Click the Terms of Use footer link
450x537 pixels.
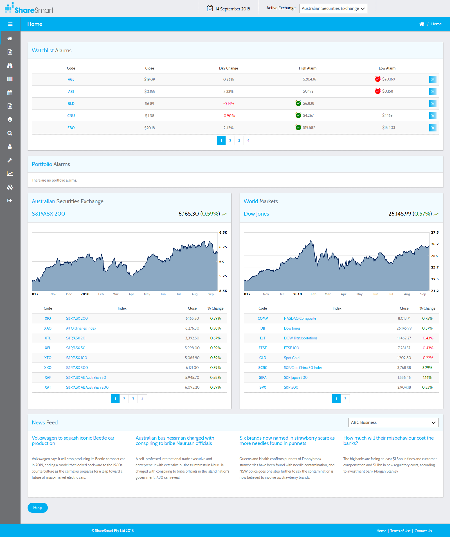point(400,531)
